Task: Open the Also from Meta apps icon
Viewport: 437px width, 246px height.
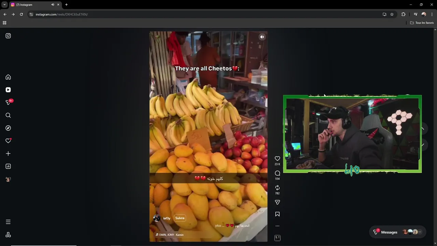Action: pos(8,235)
